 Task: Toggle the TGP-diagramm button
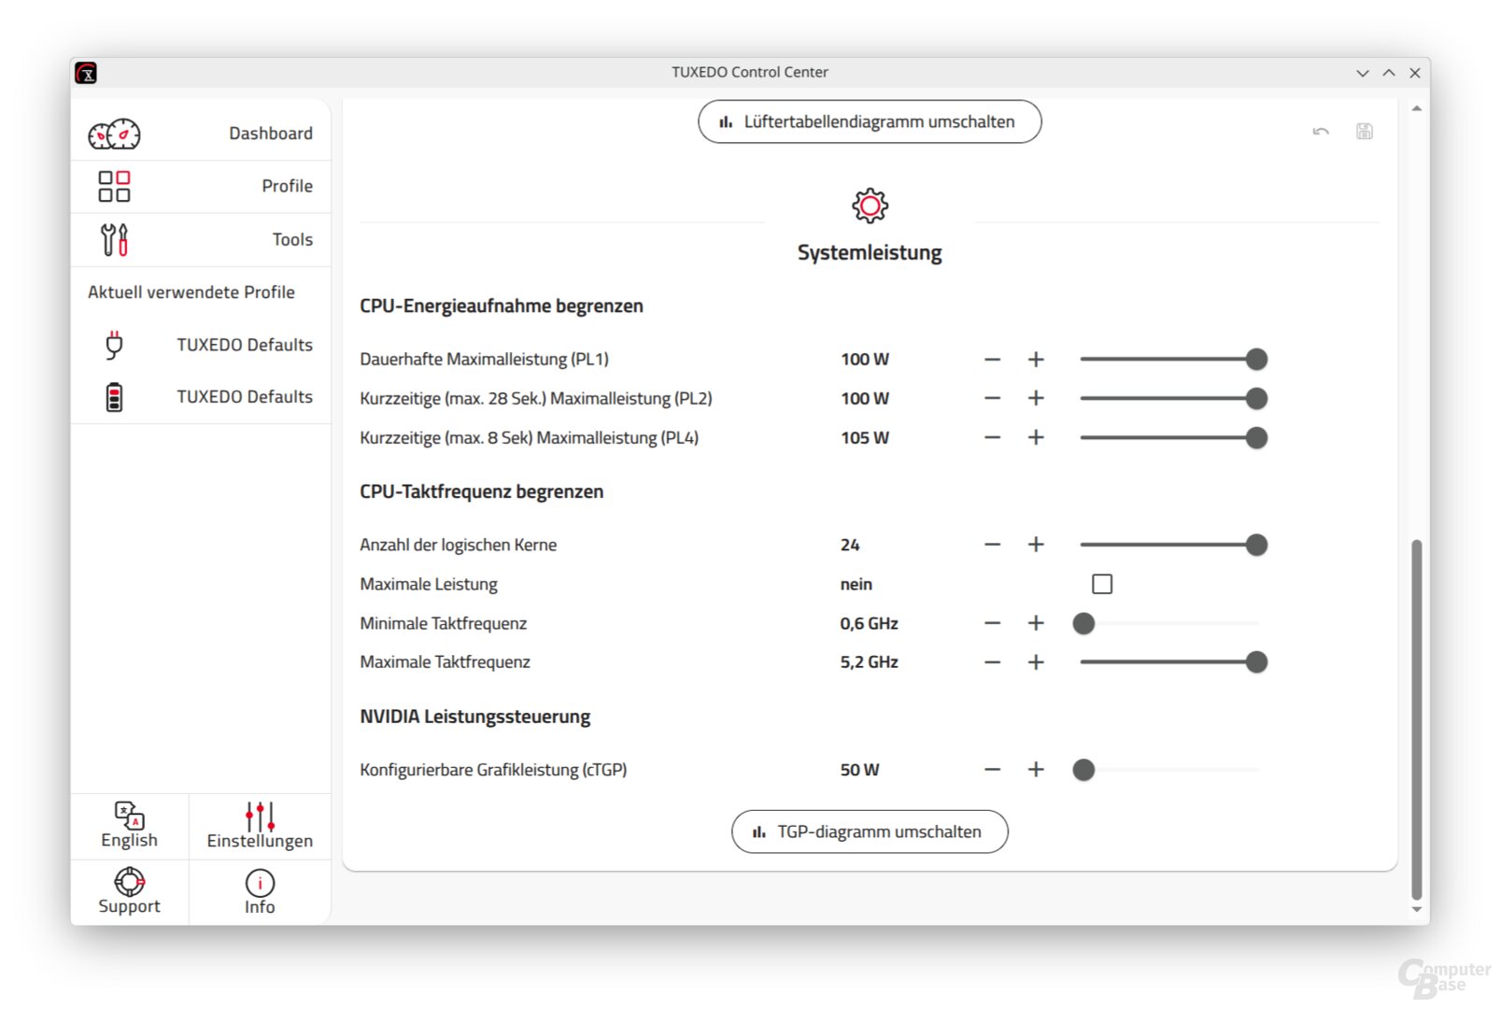tap(870, 831)
